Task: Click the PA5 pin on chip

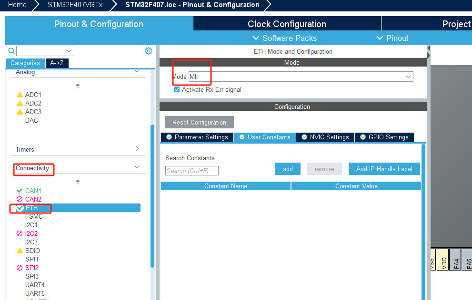Action: click(467, 260)
